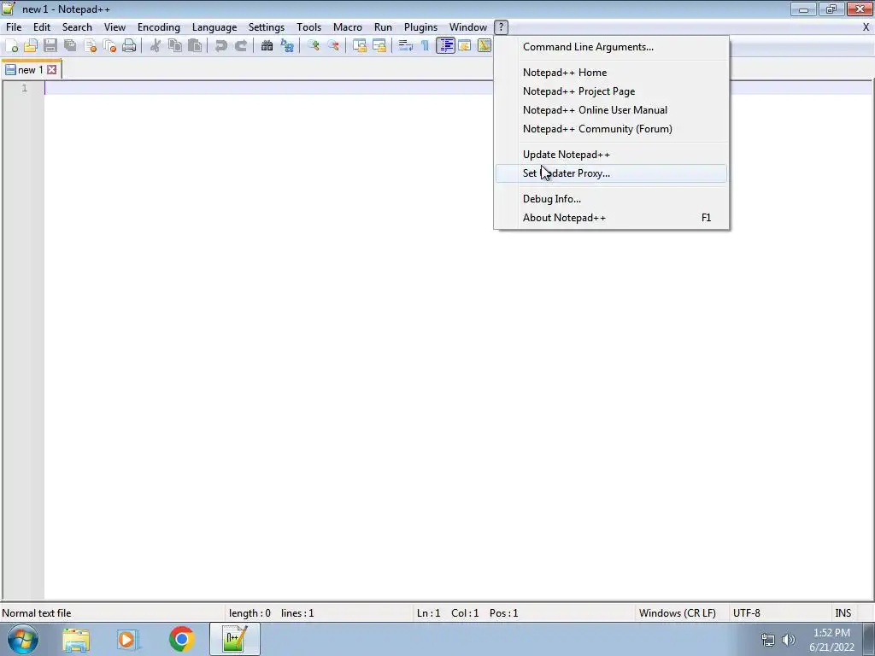
Task: Open Notepad++ Community (Forum) entry
Action: pyautogui.click(x=612, y=129)
